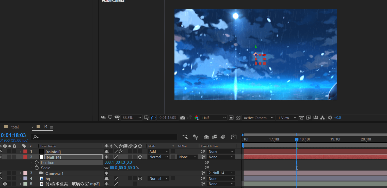This screenshot has width=387, height=188.
Task: Toggle the fast previews rectangle icon
Action: click(x=231, y=118)
